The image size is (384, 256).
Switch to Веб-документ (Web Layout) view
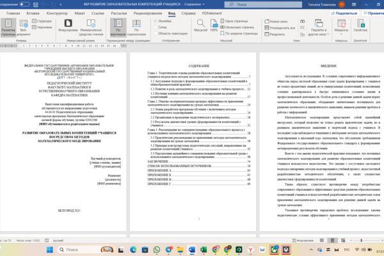pos(24,28)
